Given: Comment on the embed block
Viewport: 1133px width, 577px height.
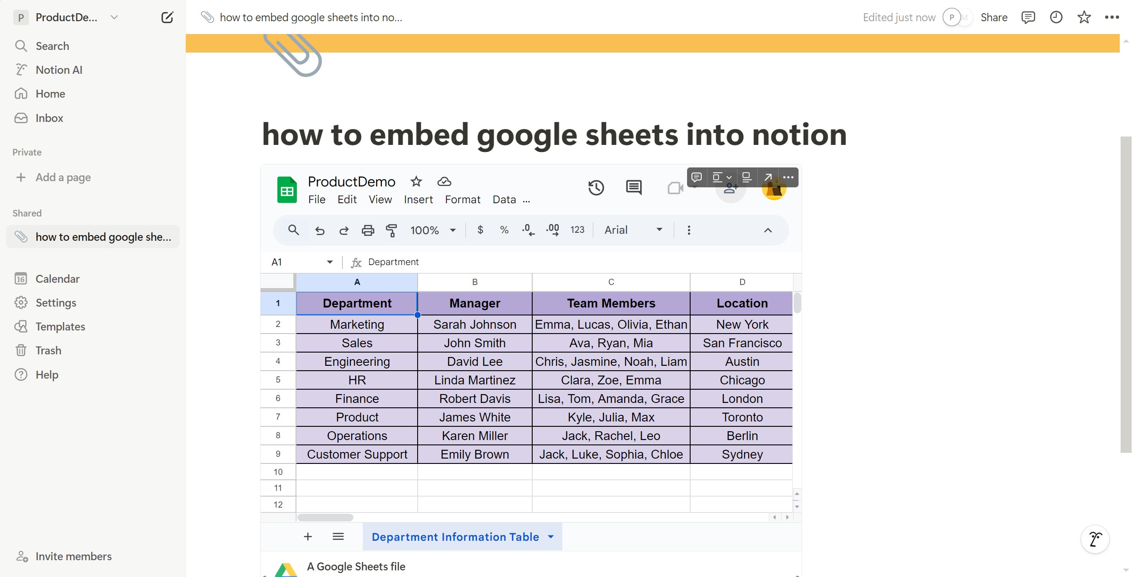Looking at the screenshot, I should (x=697, y=177).
